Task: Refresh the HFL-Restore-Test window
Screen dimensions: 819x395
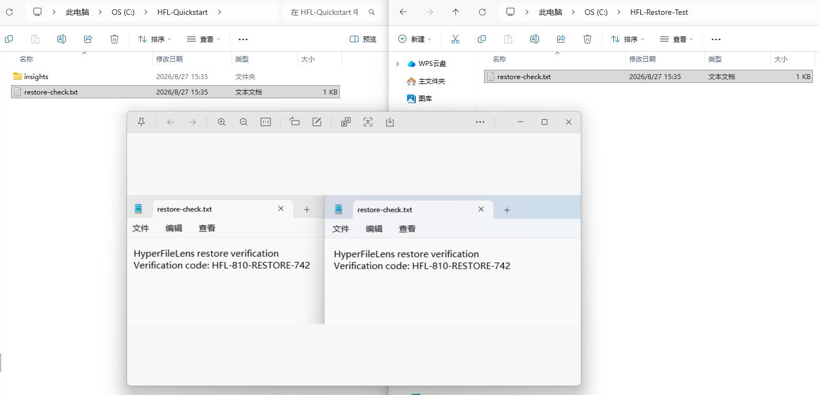Action: (482, 12)
